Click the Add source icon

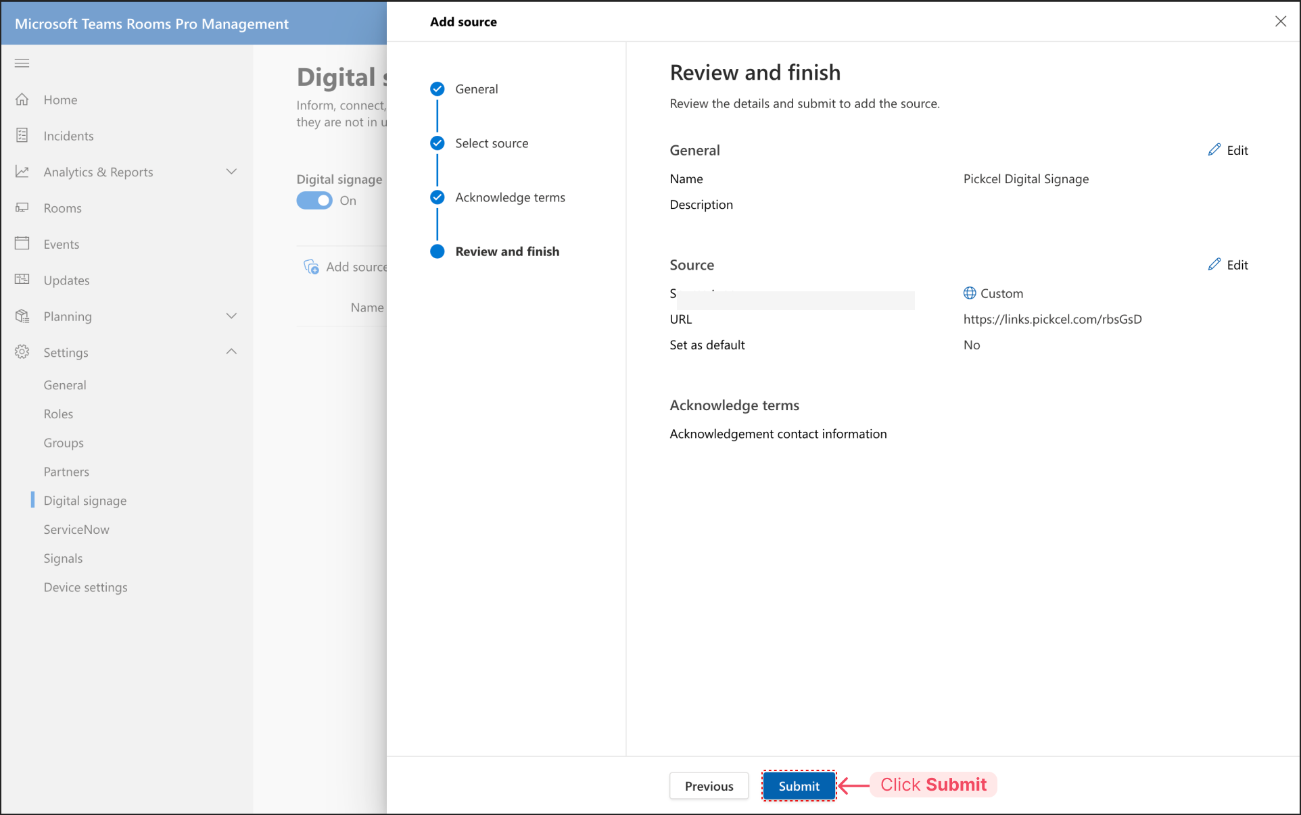click(311, 267)
